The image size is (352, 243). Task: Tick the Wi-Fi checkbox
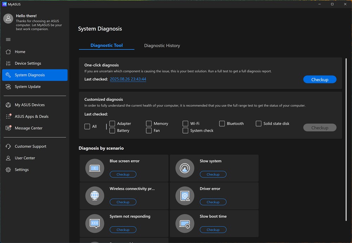tap(186, 124)
